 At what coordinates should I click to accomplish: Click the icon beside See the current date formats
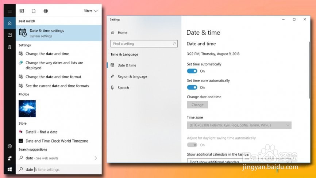(x=21, y=86)
